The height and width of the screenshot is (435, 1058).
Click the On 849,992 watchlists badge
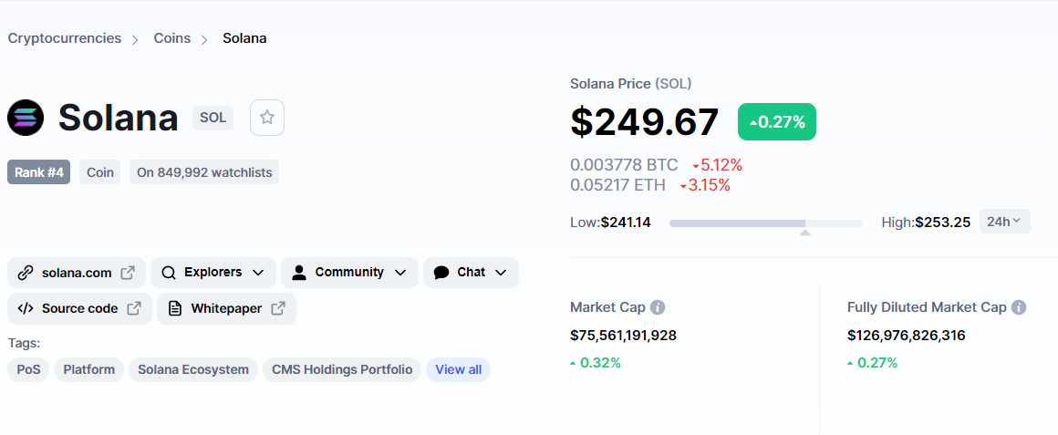(x=204, y=172)
